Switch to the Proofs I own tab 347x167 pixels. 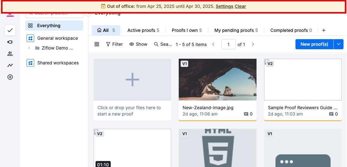coord(187,31)
